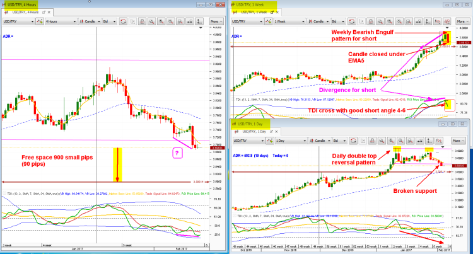
Task: Detach the USD/TRY, 1 Week tab
Action: (x=272, y=13)
